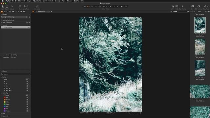Click the Auto Adjust wand icon

point(37,7)
